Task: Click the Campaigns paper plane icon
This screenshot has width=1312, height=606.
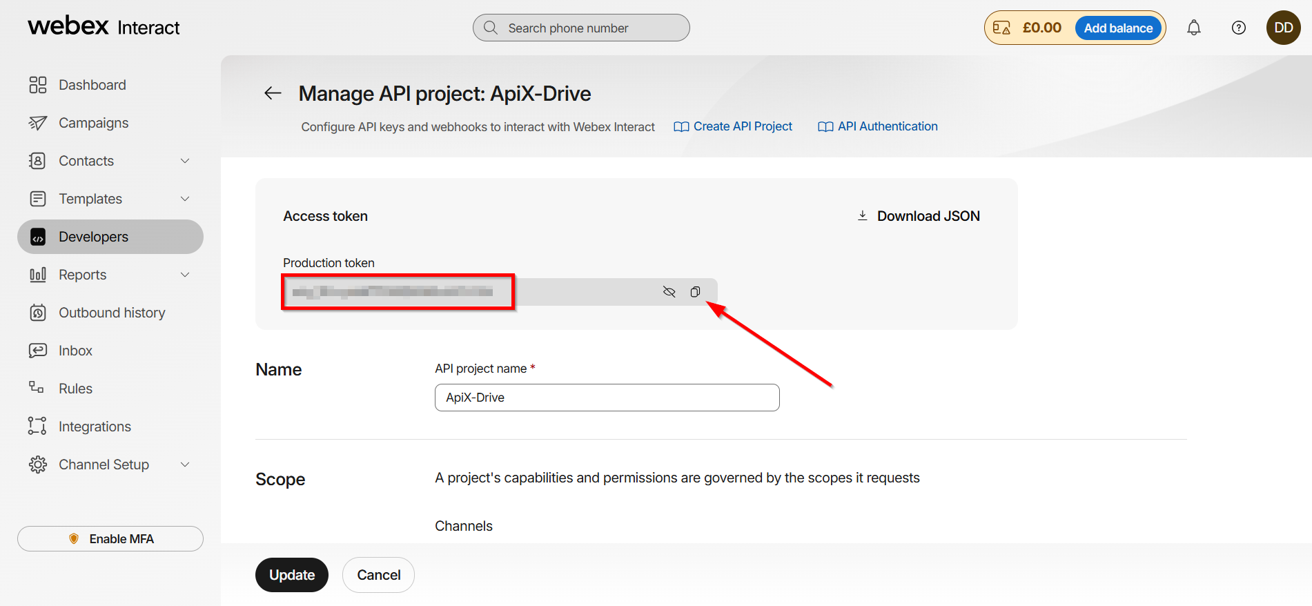Action: tap(38, 123)
